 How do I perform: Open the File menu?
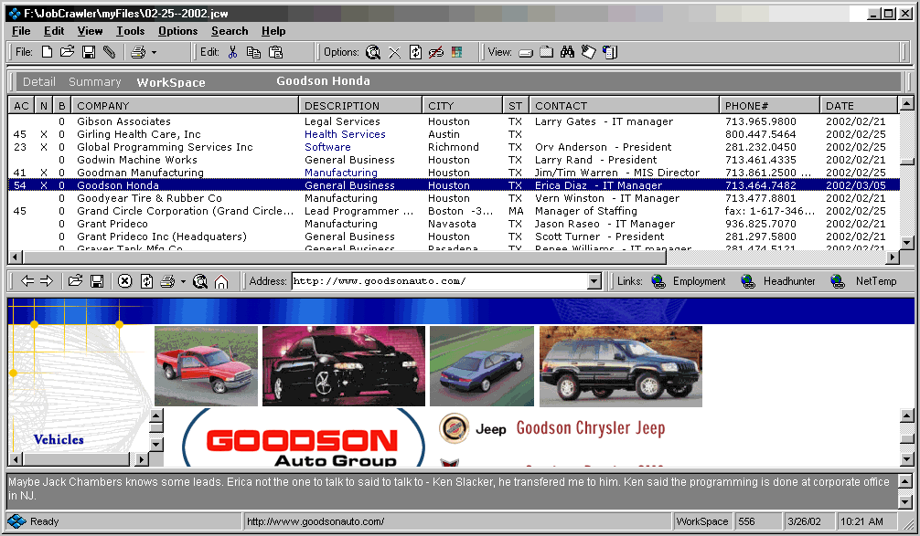(21, 31)
